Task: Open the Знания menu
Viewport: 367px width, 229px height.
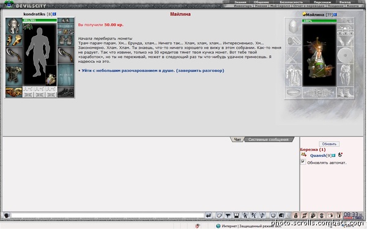Action: click(240, 2)
